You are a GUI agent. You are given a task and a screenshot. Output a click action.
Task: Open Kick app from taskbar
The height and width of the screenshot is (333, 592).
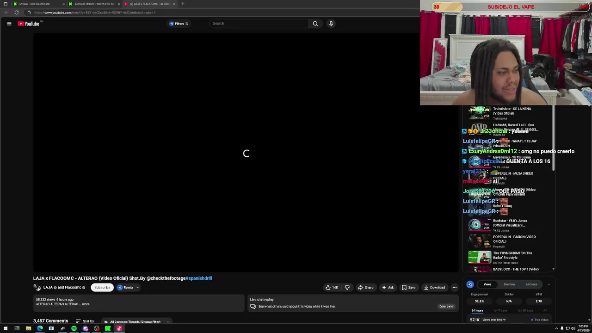coord(108,328)
